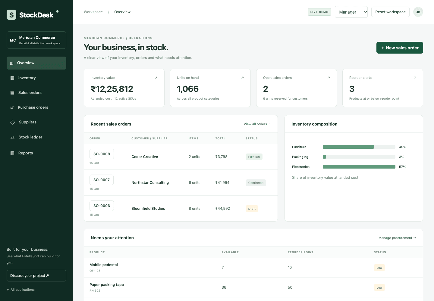Viewport: 434px width, 301px height.
Task: Click the Inventory composition heading
Action: tap(314, 124)
